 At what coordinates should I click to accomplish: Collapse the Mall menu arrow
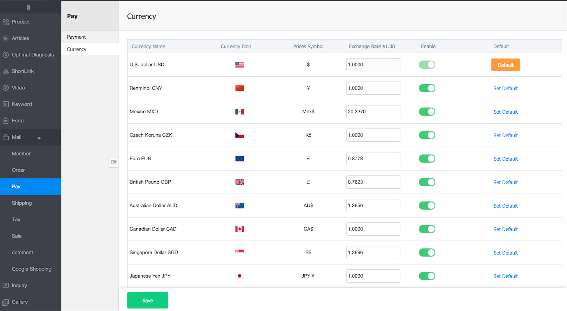click(39, 138)
